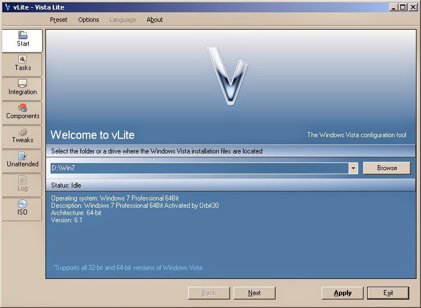Open the Integration section
Viewport: 421px width, 308px height.
click(x=22, y=88)
